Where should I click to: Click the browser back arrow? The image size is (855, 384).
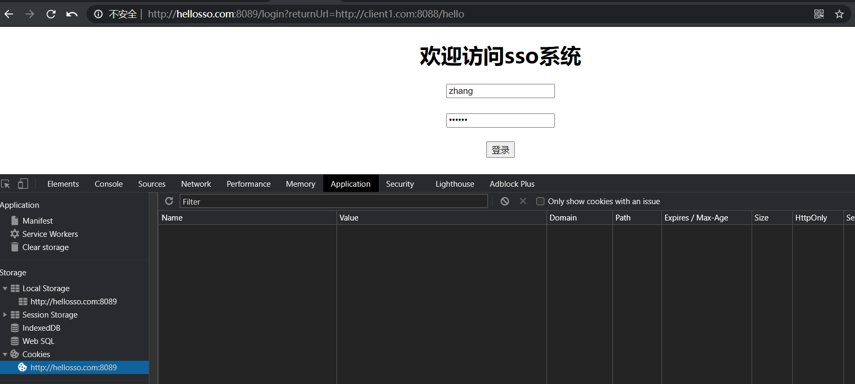tap(8, 14)
